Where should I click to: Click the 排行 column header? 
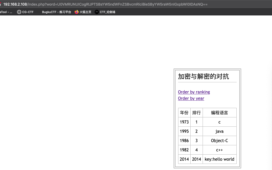click(x=196, y=113)
